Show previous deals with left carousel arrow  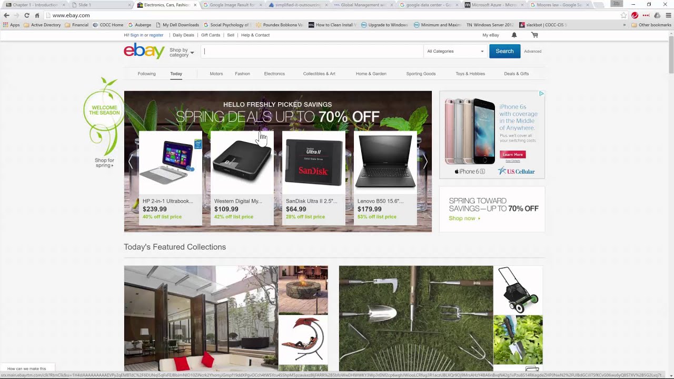[131, 163]
